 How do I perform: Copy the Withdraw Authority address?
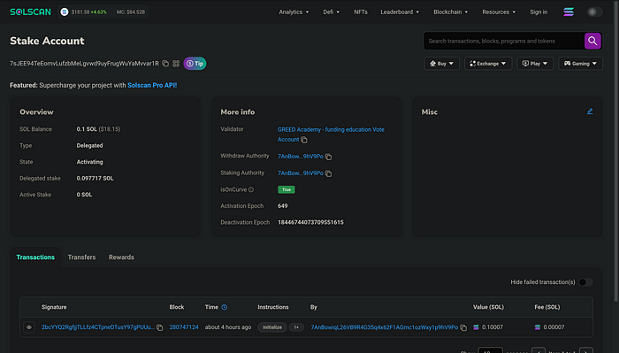click(x=328, y=157)
